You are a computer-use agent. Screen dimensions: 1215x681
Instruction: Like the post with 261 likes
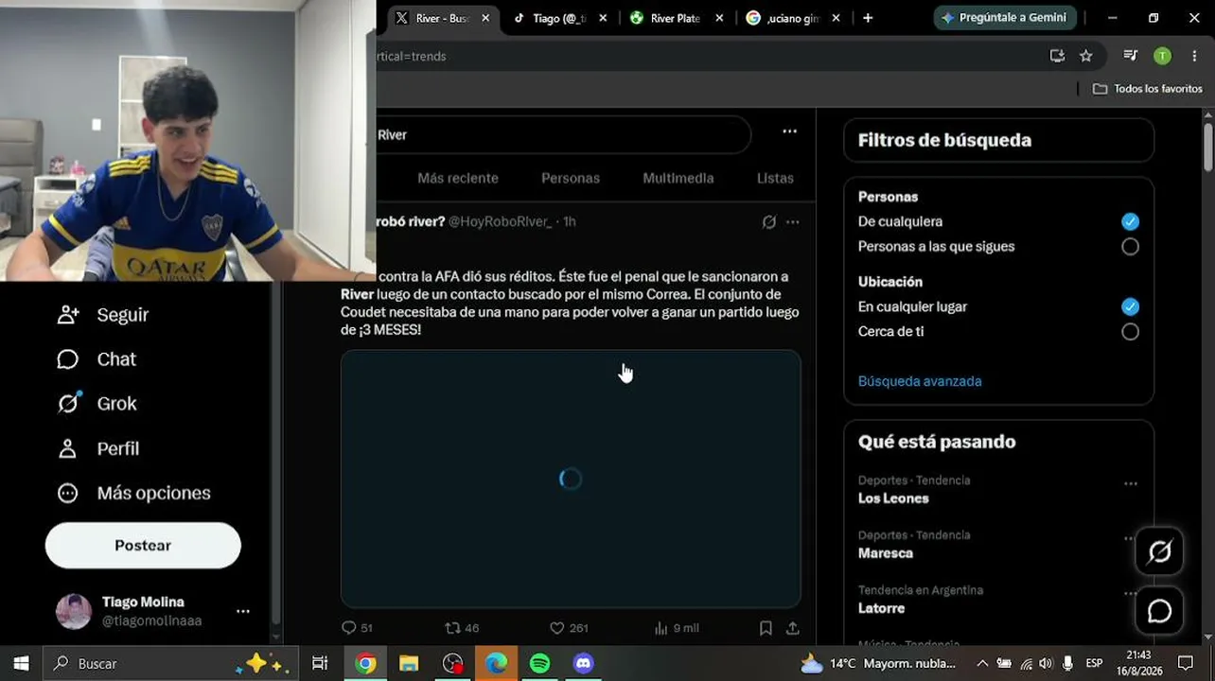(x=569, y=628)
